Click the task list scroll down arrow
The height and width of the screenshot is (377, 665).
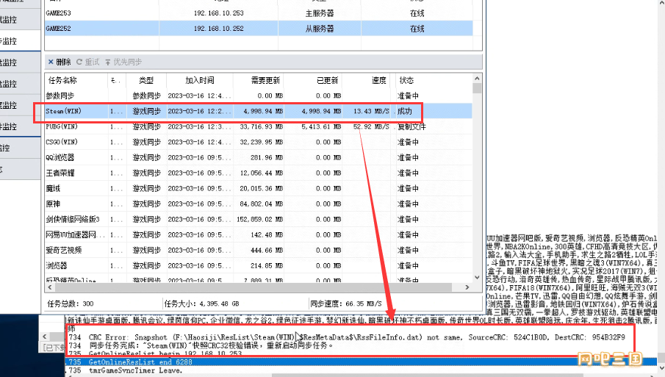[x=477, y=277]
